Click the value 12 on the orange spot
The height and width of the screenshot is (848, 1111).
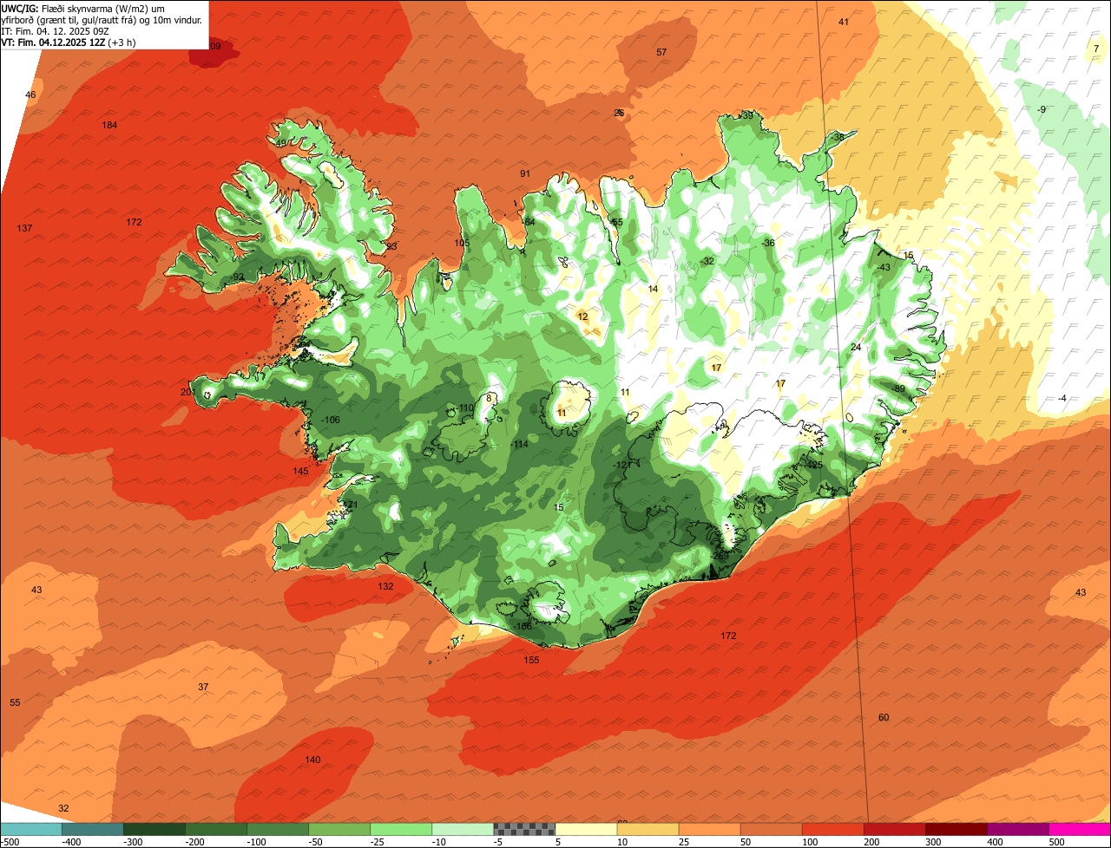tap(582, 316)
